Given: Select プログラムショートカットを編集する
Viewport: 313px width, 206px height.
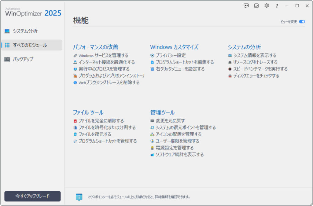Looking at the screenshot, I should [185, 62].
